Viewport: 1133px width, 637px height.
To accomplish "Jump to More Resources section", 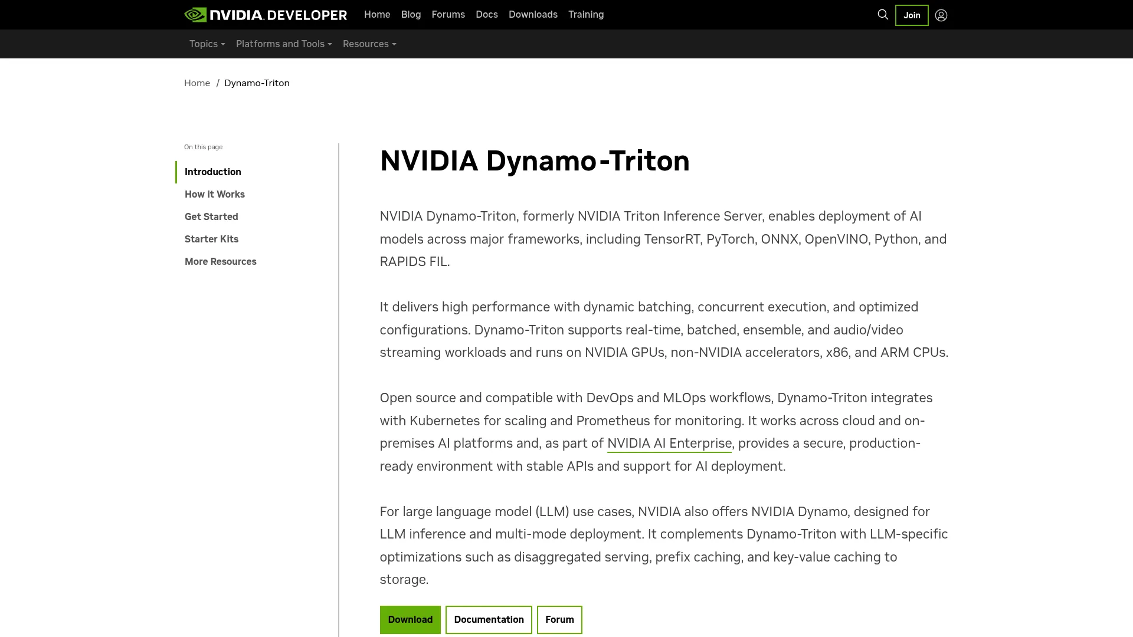I will [221, 262].
